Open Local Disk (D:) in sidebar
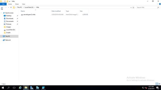This screenshot has width=161, height=90. (11, 30)
